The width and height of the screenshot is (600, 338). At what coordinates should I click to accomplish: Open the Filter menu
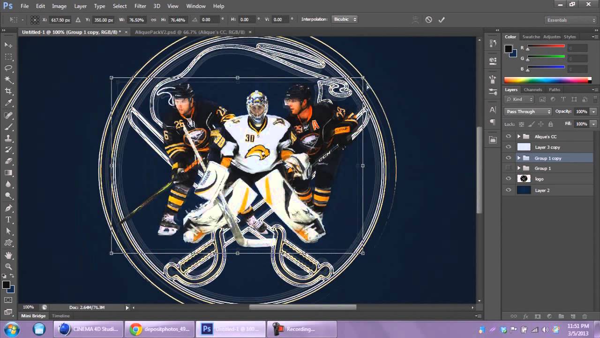coord(140,6)
